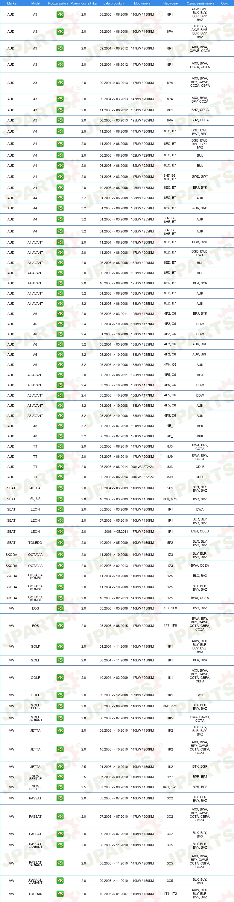The image size is (234, 902).
Task: Click the 09.2006 -> 12.2008 production years cell
Action: pos(113,695)
